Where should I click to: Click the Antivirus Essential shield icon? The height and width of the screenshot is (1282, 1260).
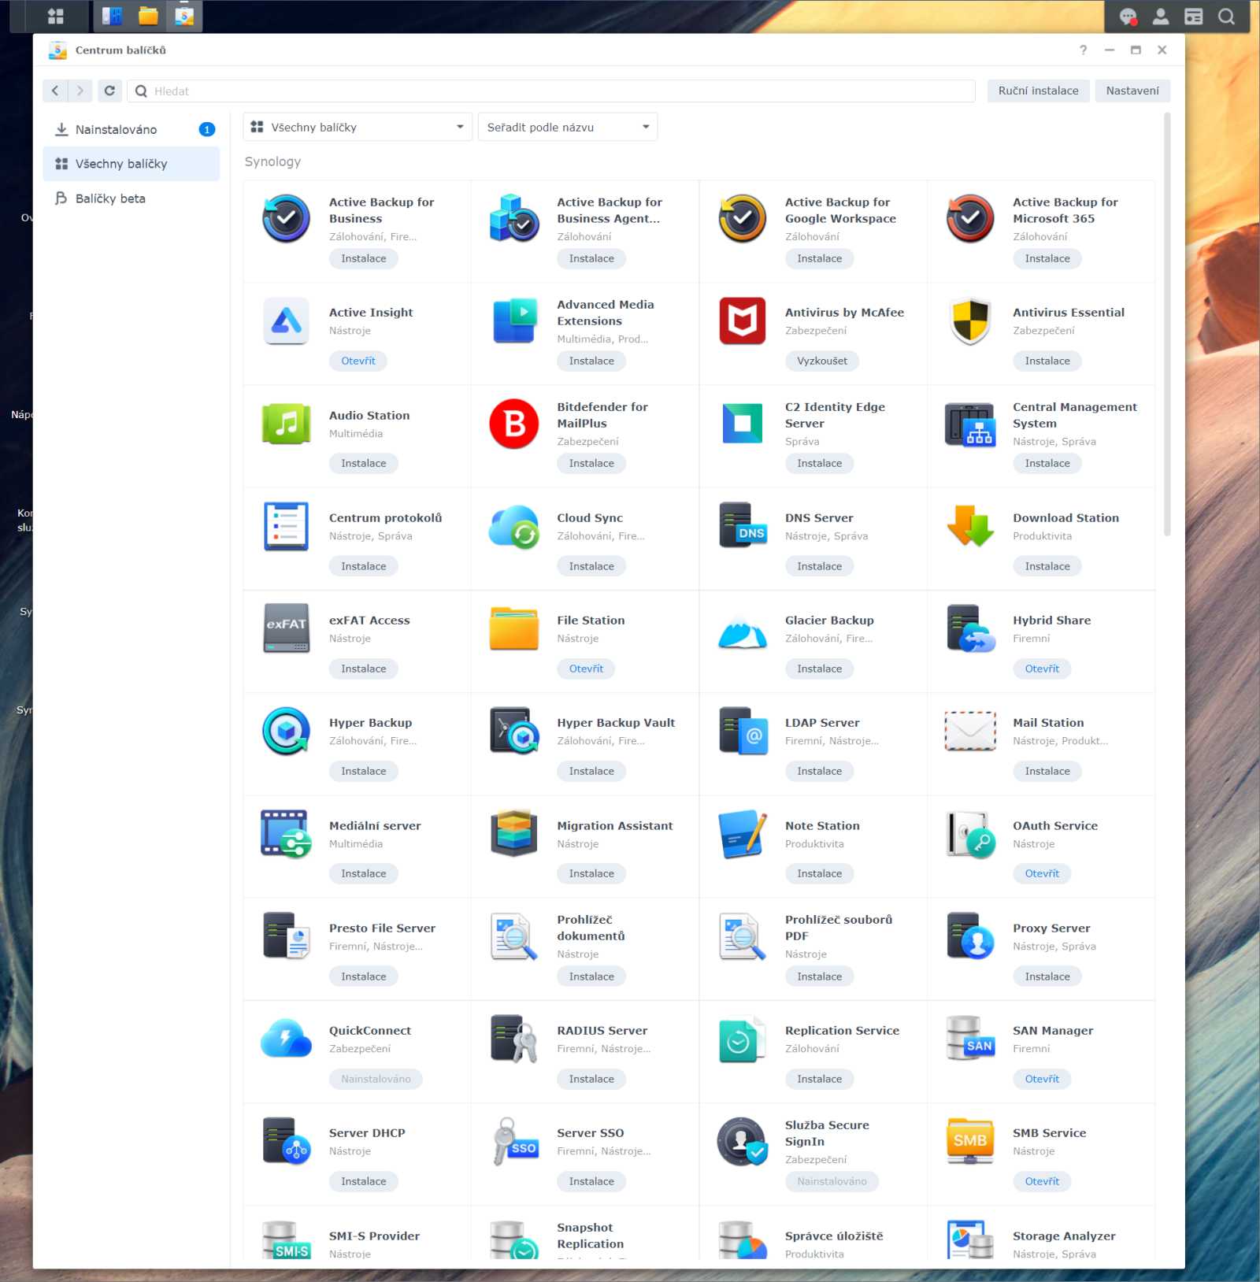(970, 321)
